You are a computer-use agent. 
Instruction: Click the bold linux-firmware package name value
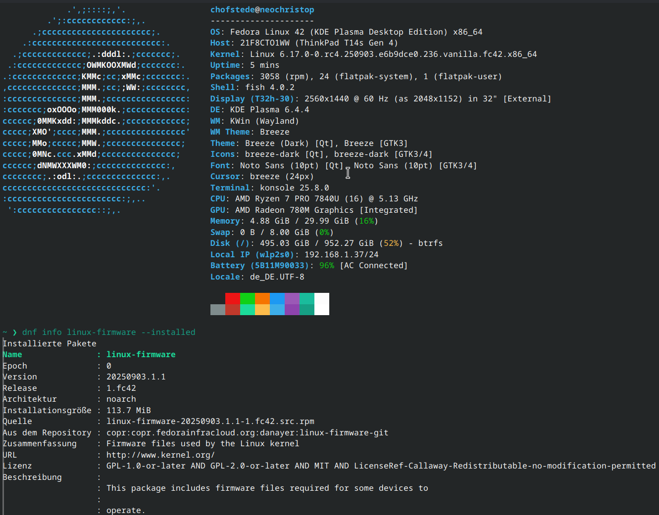click(x=141, y=355)
